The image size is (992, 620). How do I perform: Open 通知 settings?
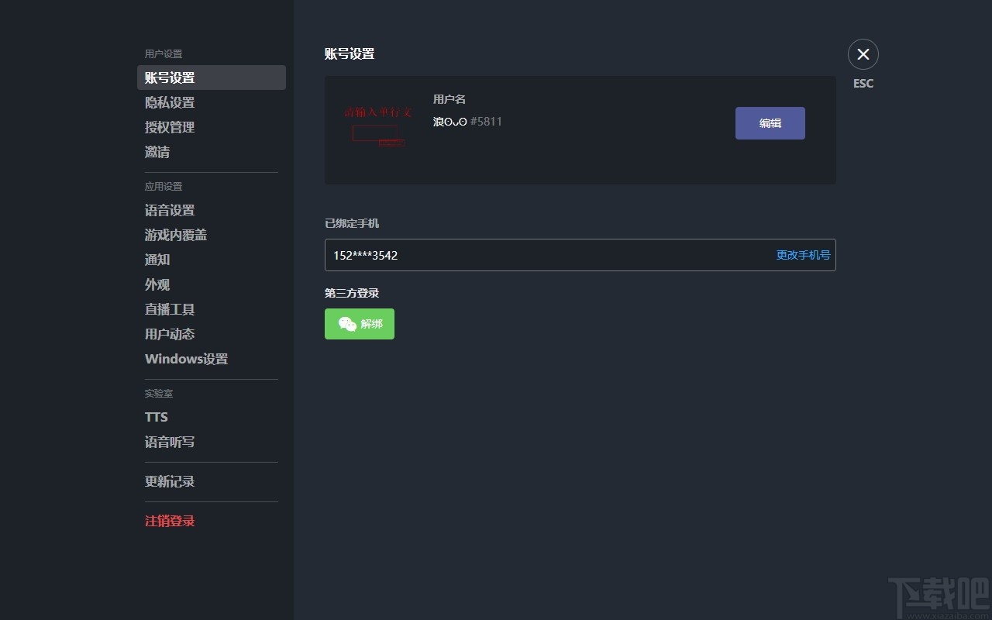pos(212,260)
